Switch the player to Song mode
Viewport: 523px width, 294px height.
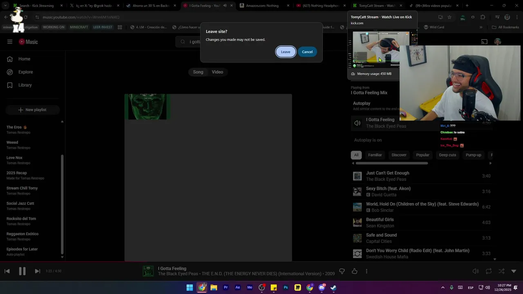(x=198, y=72)
